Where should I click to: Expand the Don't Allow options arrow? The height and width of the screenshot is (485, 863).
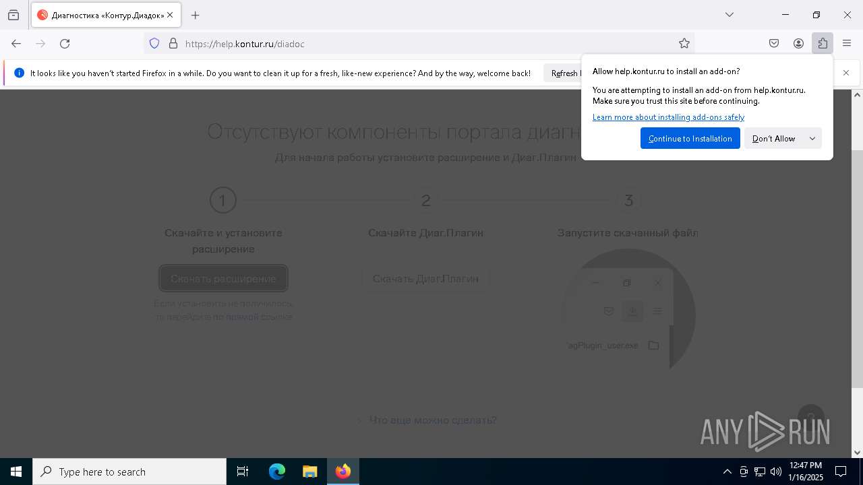coord(812,139)
